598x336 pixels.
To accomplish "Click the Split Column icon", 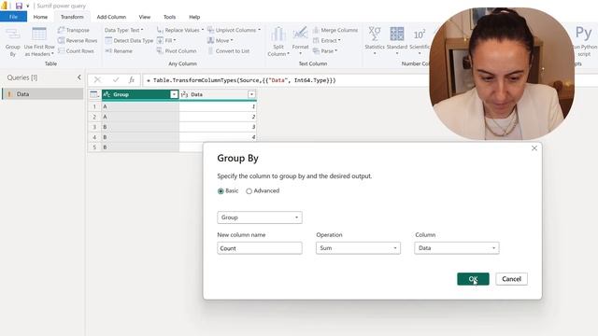I will click(x=278, y=35).
